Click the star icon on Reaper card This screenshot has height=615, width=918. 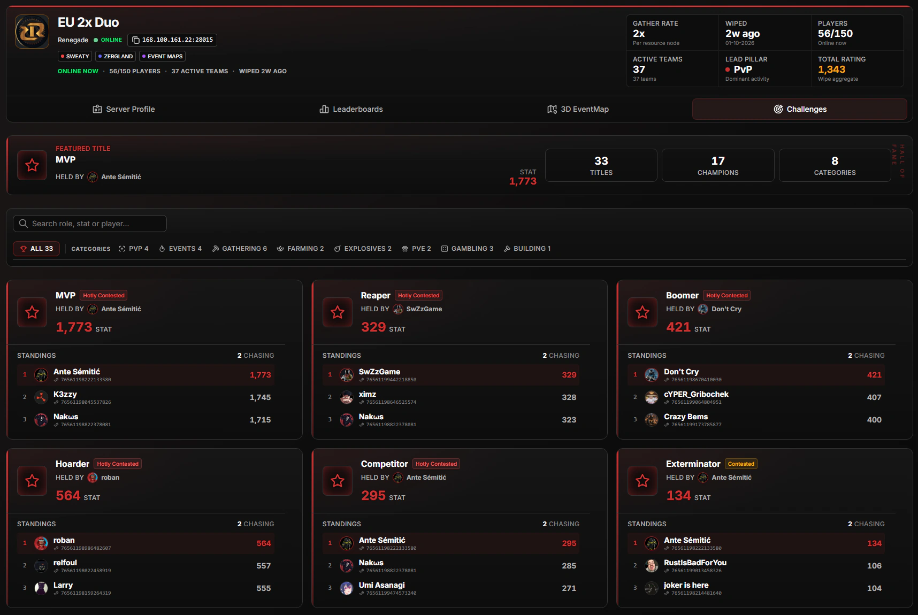point(338,312)
